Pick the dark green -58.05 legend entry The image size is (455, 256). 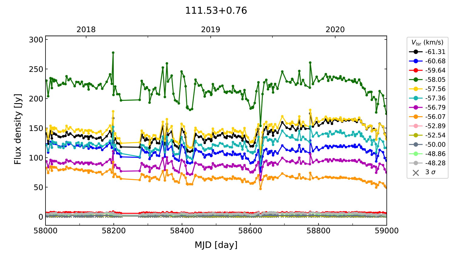point(427,80)
